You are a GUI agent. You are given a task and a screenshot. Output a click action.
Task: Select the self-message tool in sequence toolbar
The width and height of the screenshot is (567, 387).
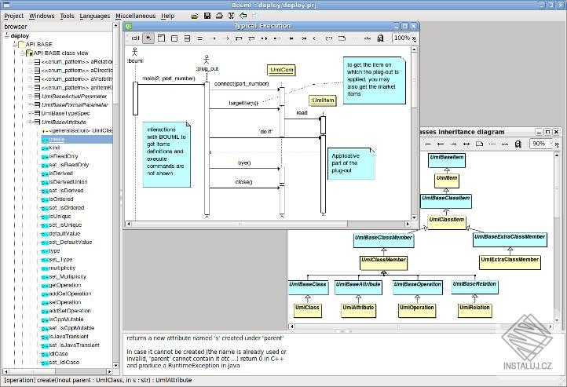point(239,38)
